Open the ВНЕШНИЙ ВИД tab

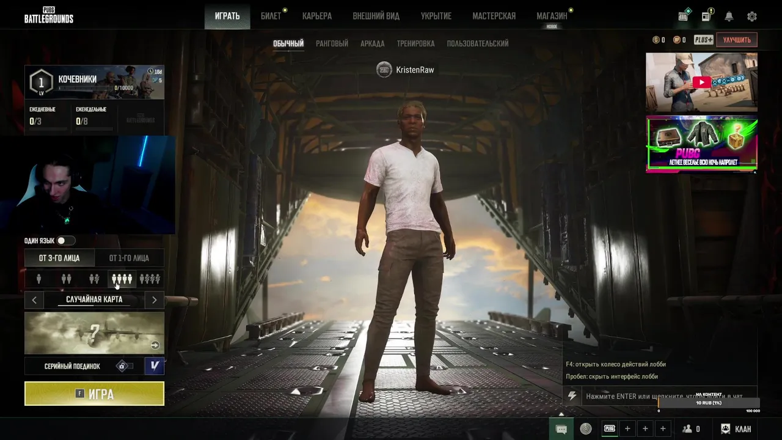(x=376, y=16)
